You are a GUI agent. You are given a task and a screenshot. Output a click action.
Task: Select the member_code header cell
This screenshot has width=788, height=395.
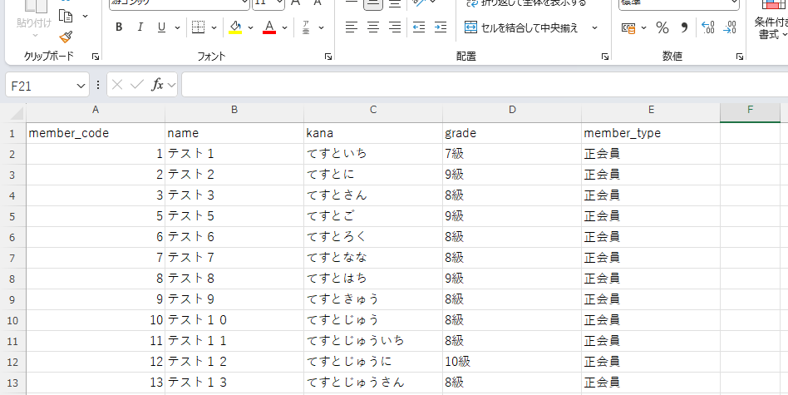(95, 133)
